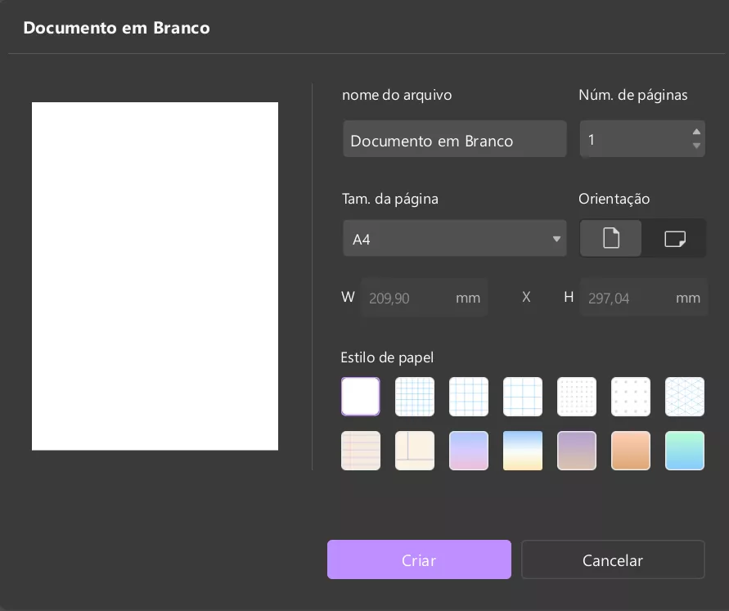Screen dimensions: 729x611
Task: Pick the isometric triangle grid paper style
Action: pyautogui.click(x=685, y=397)
